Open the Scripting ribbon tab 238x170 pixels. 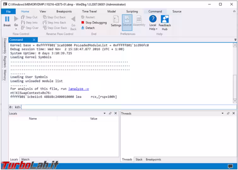pos(132,12)
